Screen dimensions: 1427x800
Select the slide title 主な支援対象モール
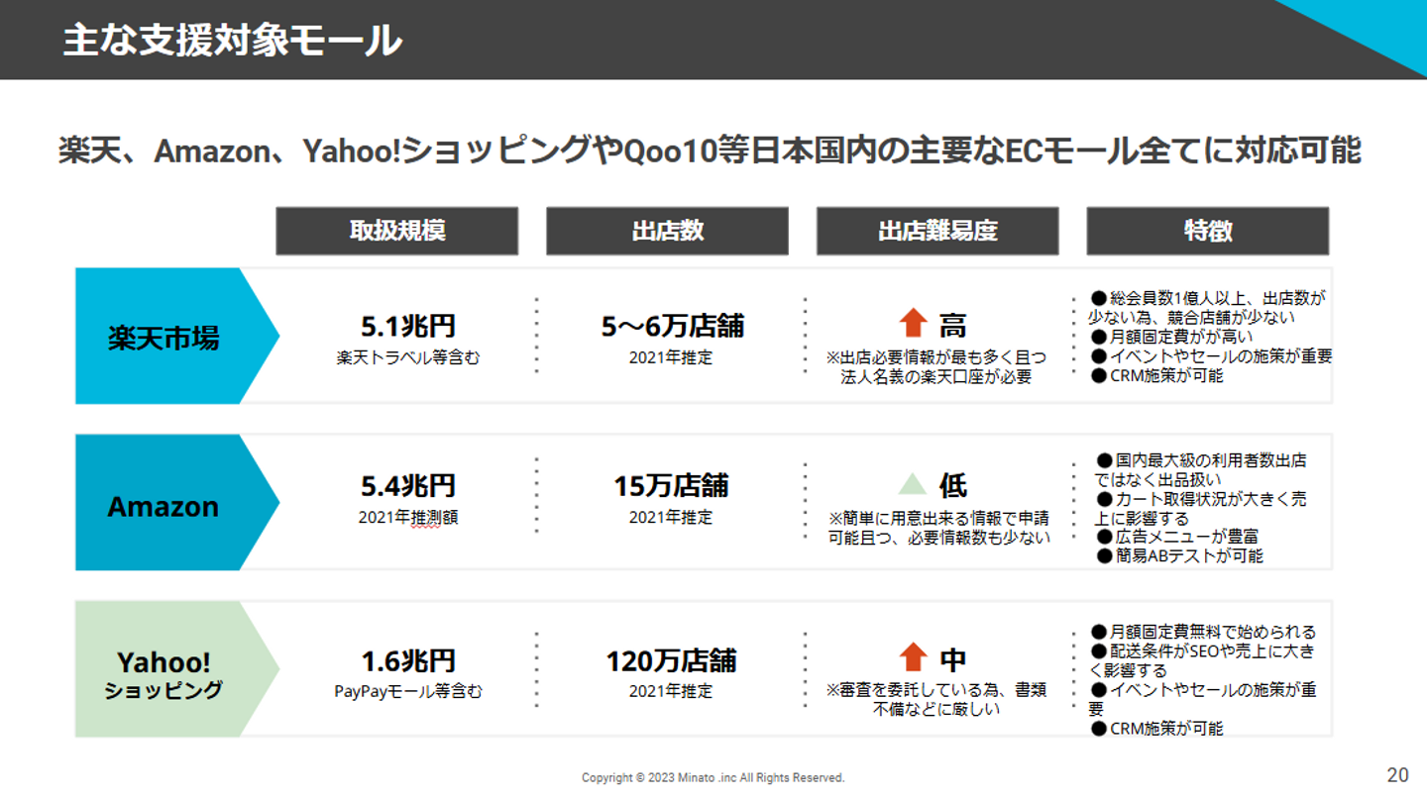click(233, 41)
